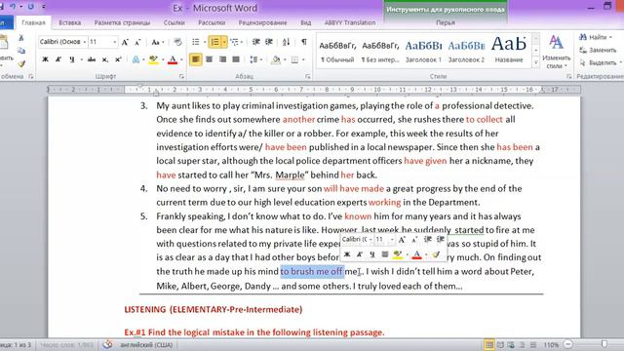Toggle align right in ribbon
The width and height of the screenshot is (624, 351).
click(x=222, y=59)
